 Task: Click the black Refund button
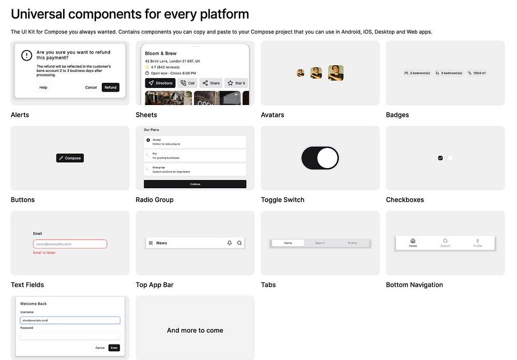(x=111, y=87)
